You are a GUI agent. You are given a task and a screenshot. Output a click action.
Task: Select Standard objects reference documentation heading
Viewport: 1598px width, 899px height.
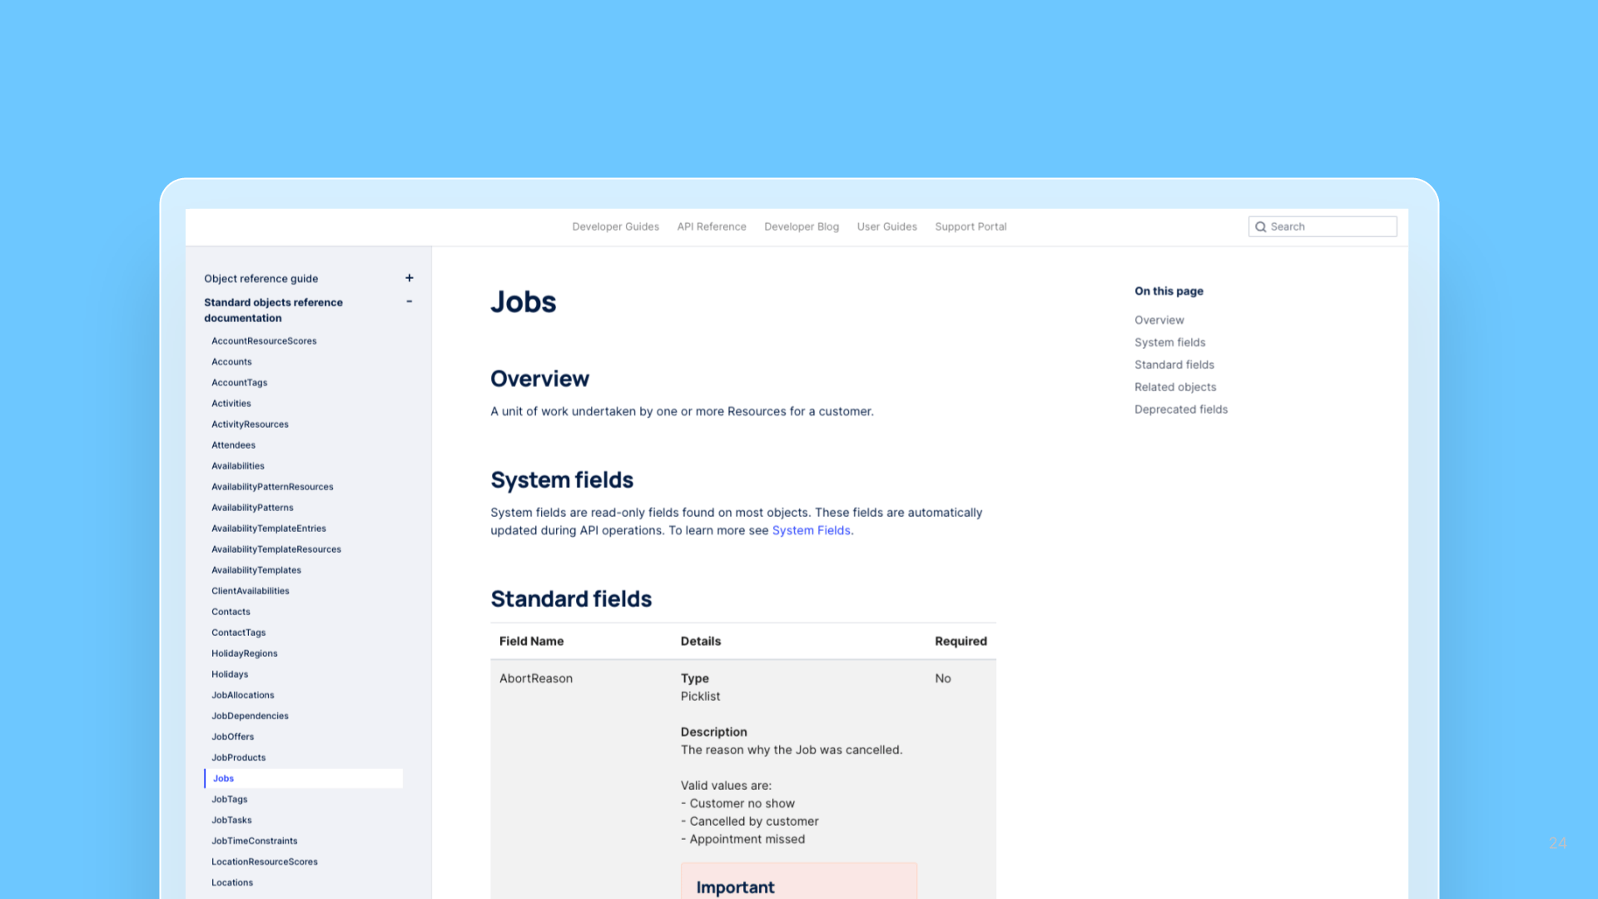tap(273, 310)
